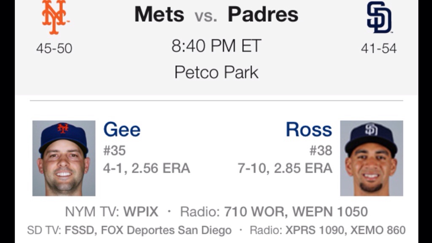Choose the XPRS 1090, XEMO 860 radio listing

[x=345, y=231]
